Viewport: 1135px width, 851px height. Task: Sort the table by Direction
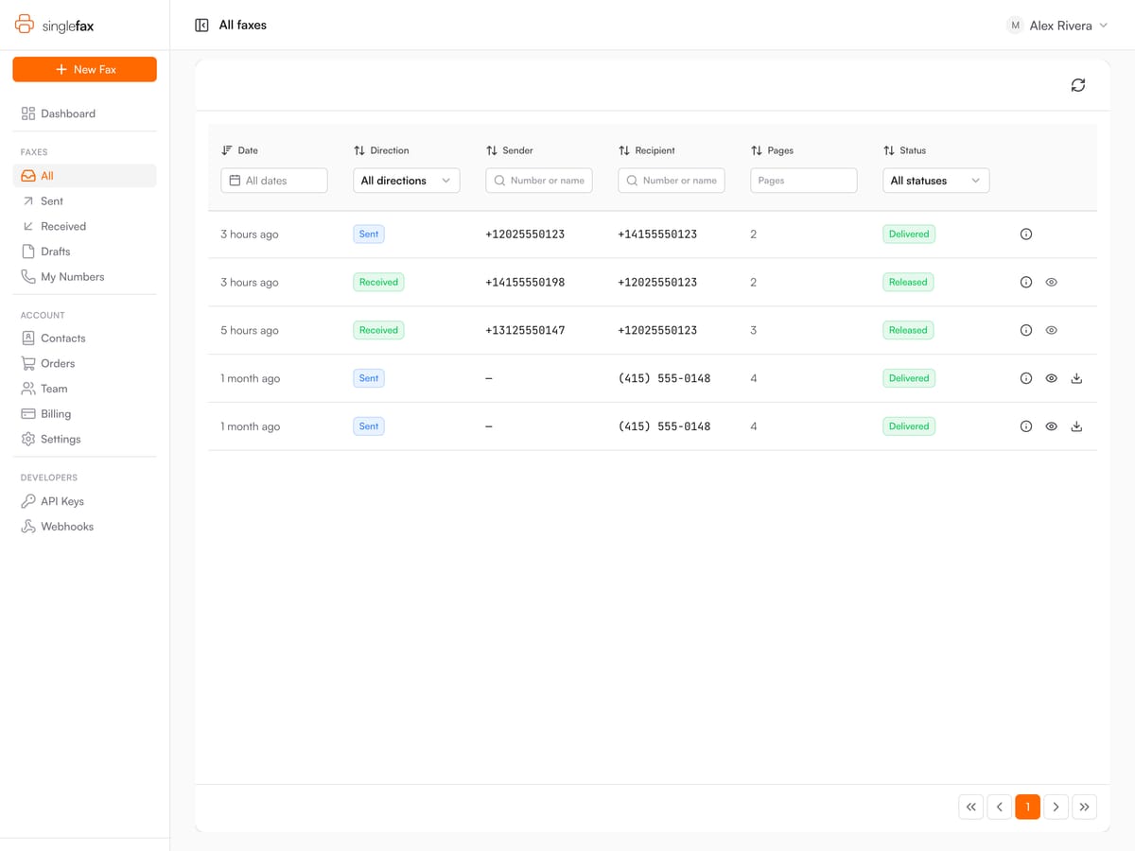coord(381,150)
